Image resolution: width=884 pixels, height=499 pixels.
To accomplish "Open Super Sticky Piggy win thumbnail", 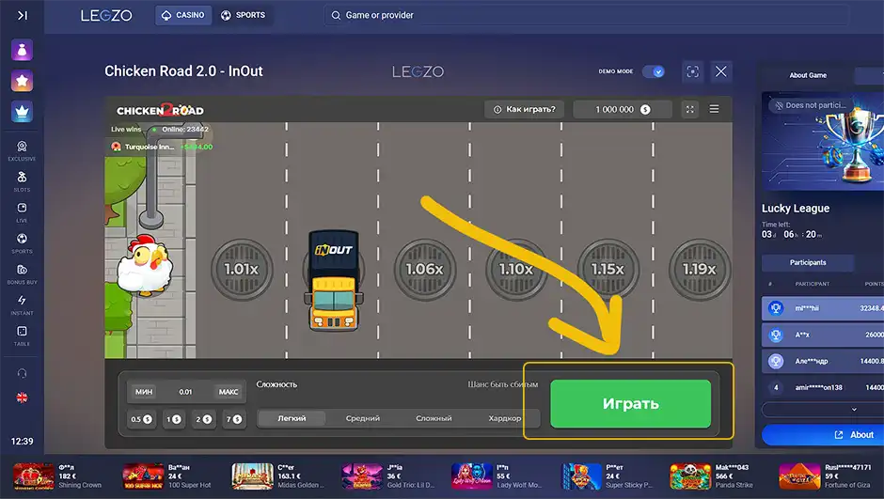I will click(581, 476).
